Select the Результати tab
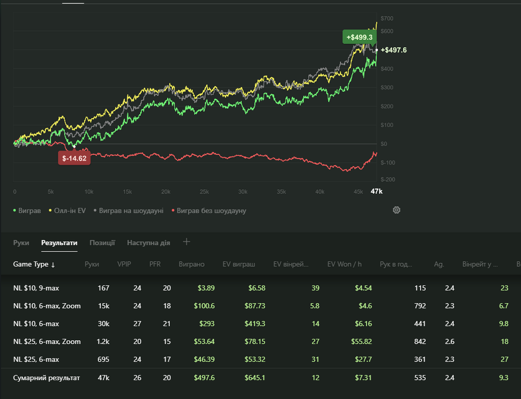 coord(59,243)
